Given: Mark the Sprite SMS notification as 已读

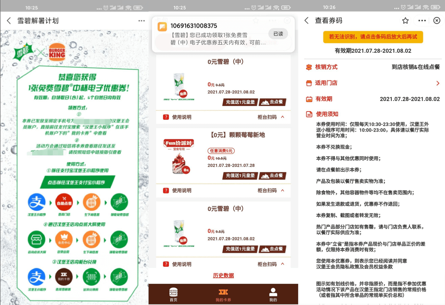Looking at the screenshot, I should (278, 34).
